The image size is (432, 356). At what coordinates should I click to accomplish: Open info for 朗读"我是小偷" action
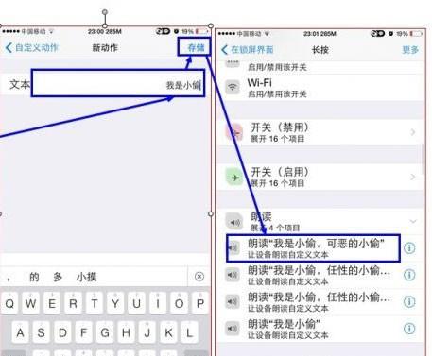pos(409,329)
